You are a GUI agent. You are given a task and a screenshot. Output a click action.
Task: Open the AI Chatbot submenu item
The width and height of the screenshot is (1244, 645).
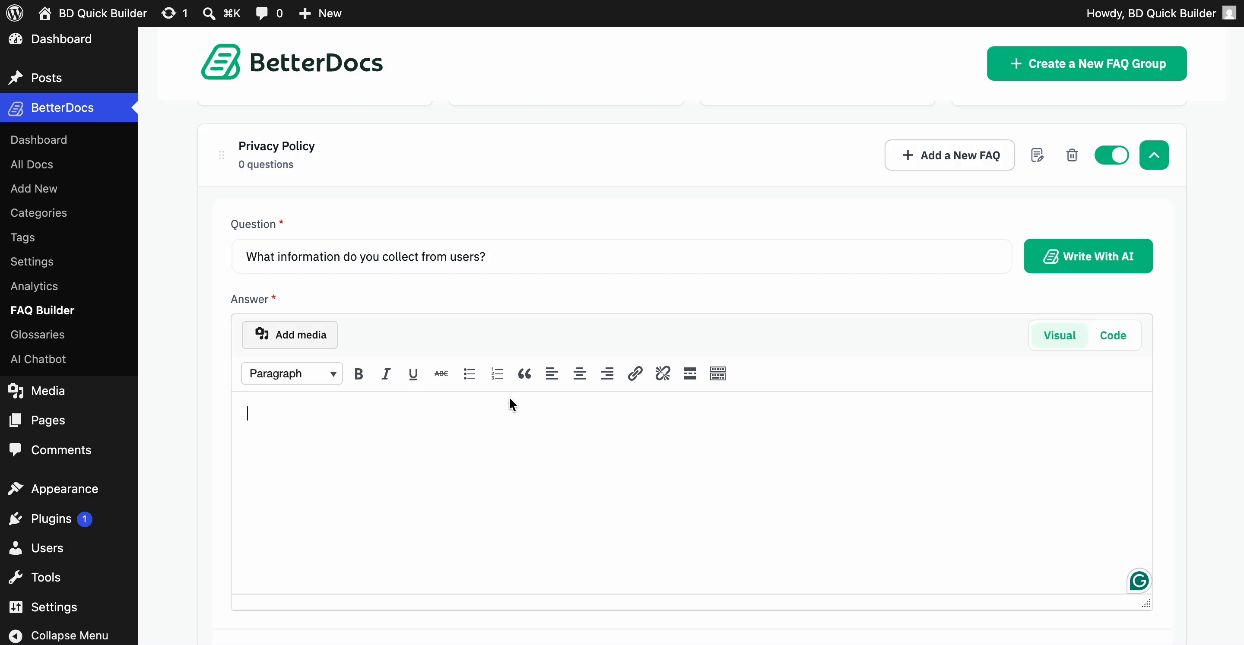38,359
